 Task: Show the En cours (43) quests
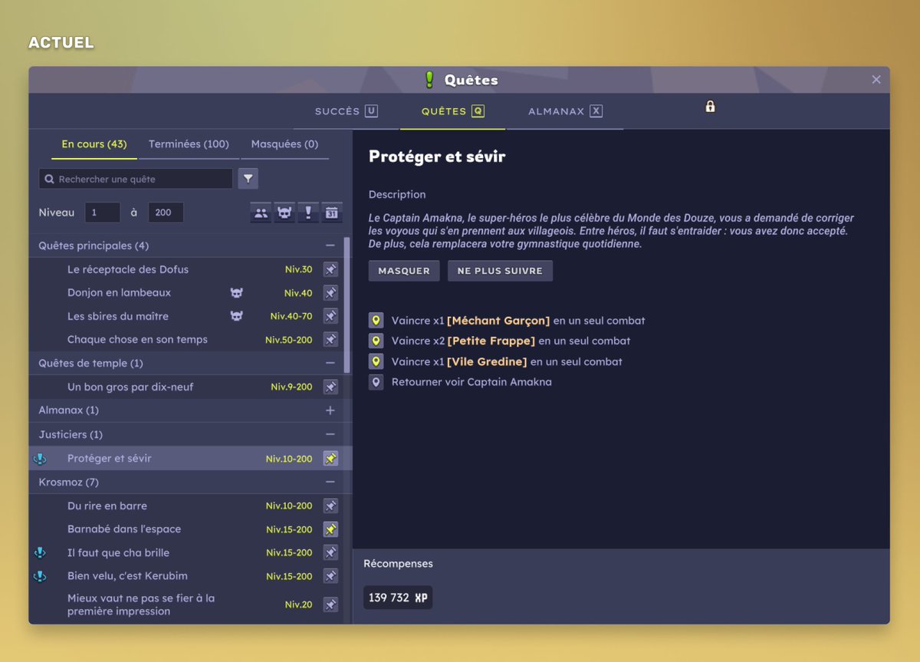coord(94,144)
